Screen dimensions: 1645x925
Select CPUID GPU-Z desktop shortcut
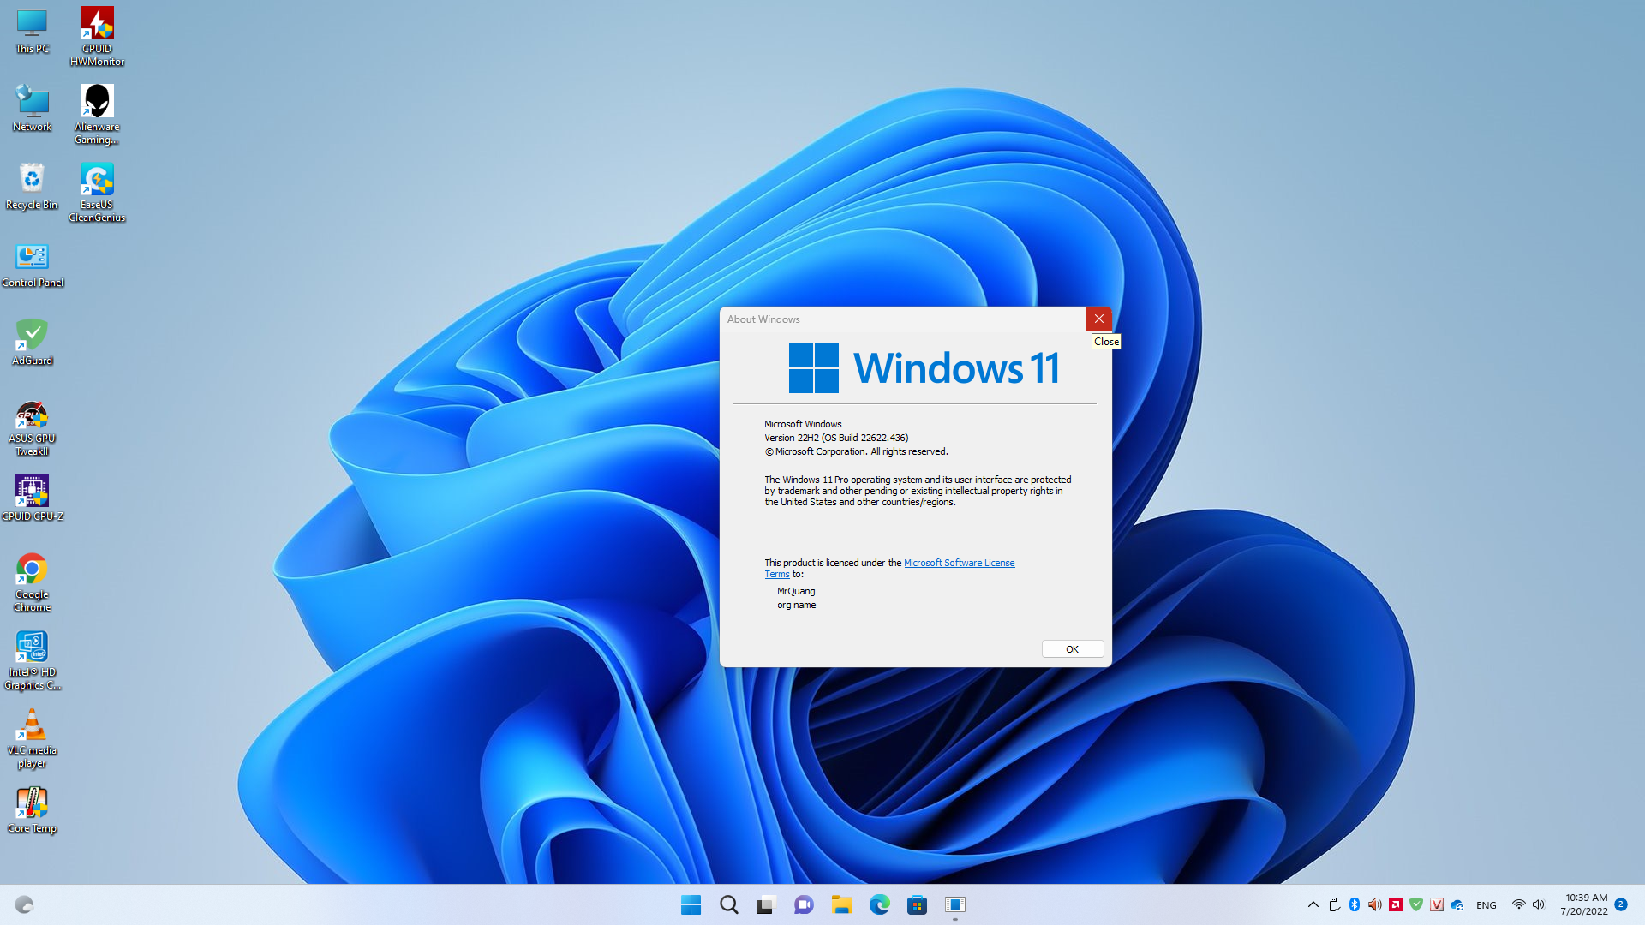click(32, 498)
